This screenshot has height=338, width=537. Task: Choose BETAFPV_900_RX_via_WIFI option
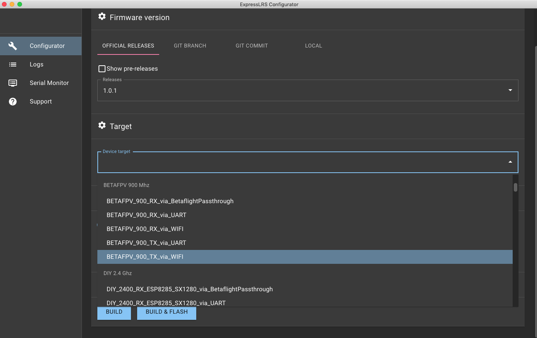(305, 229)
